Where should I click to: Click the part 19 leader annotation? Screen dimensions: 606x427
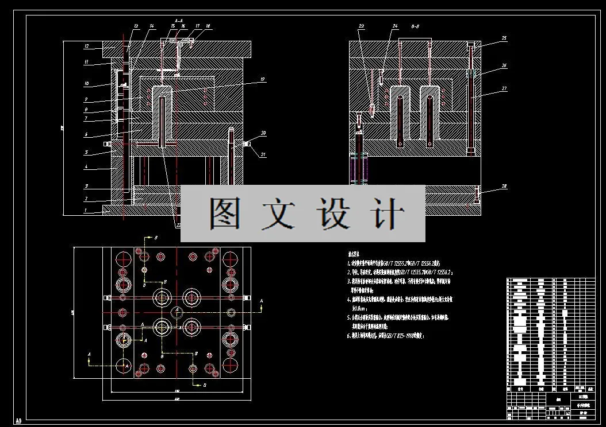click(262, 80)
